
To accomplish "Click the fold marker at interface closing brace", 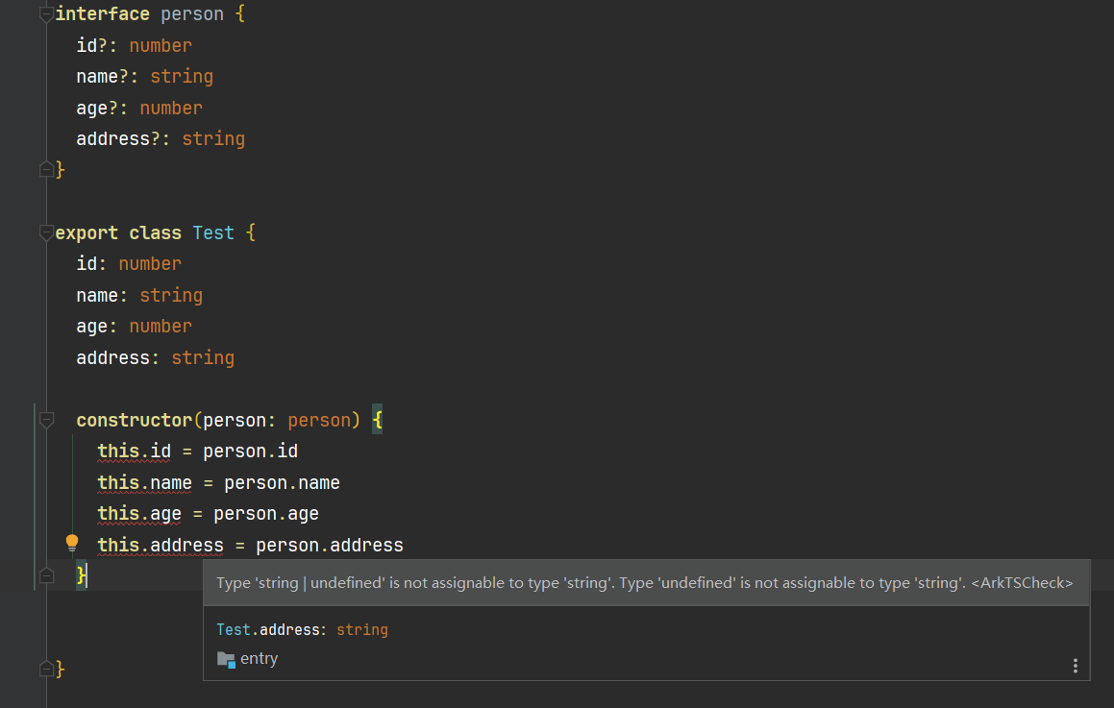I will (46, 169).
